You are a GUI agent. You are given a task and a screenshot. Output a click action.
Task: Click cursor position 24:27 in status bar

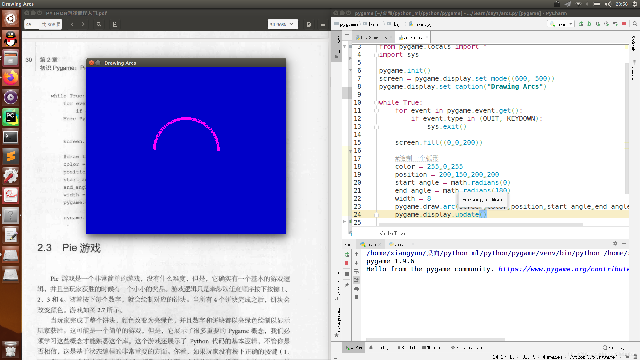tap(499, 357)
